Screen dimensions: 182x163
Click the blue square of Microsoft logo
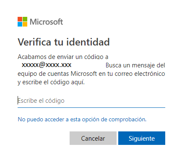click(x=20, y=24)
